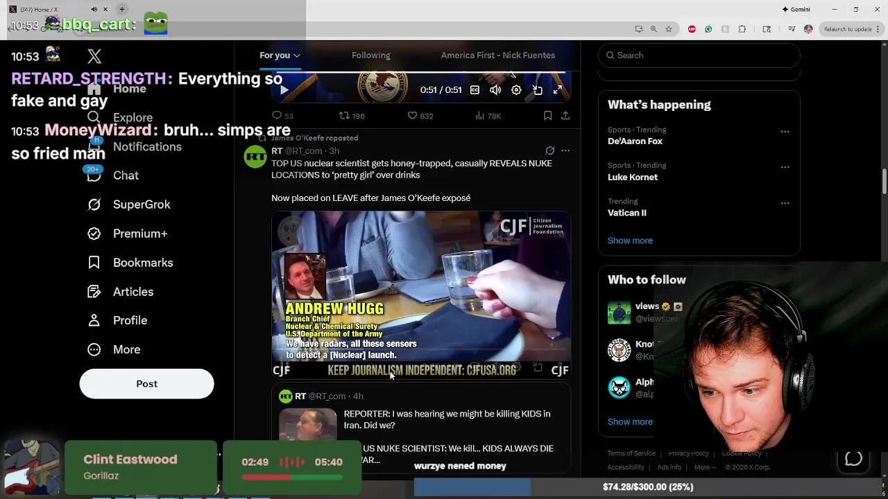This screenshot has width=888, height=499.
Task: Open America First - Nick Fuentes tab
Action: (x=497, y=55)
